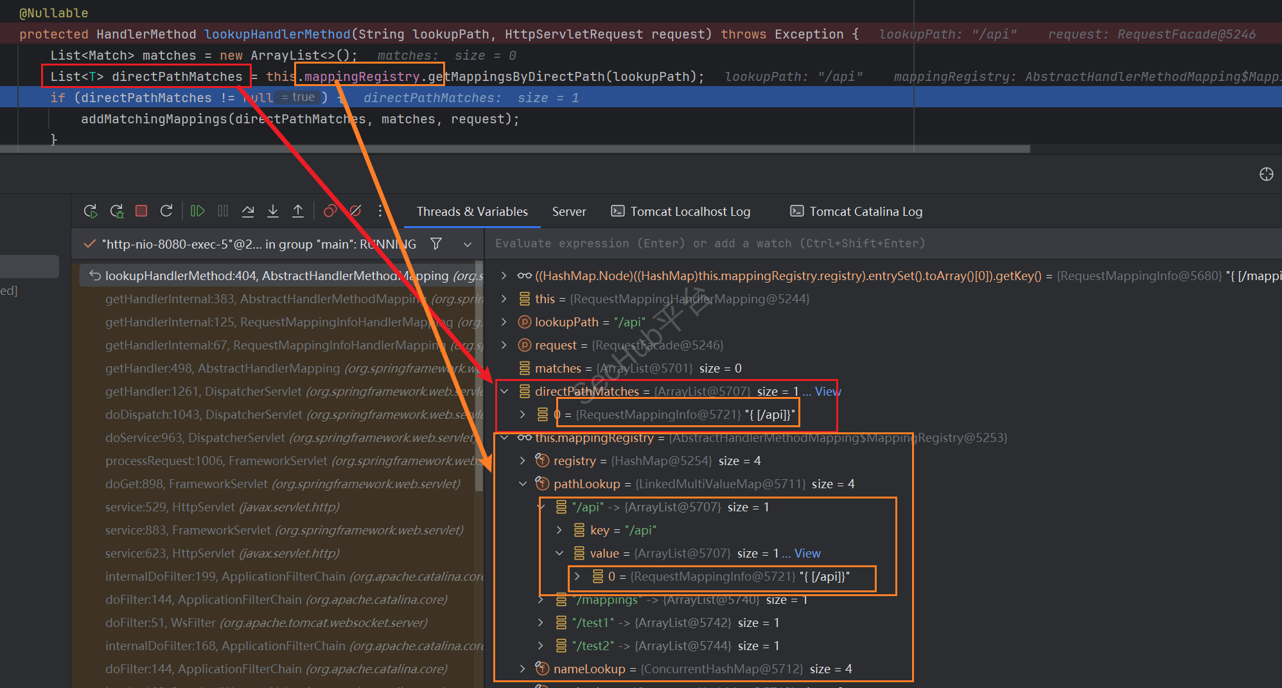Open the View Breakpoints dialog
This screenshot has width=1282, height=688.
330,211
